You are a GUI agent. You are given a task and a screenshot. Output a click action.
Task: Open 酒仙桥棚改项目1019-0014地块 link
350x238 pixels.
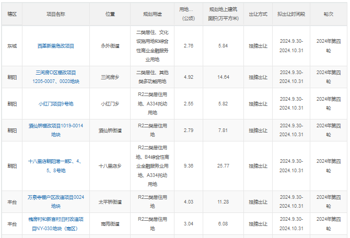[55, 129]
